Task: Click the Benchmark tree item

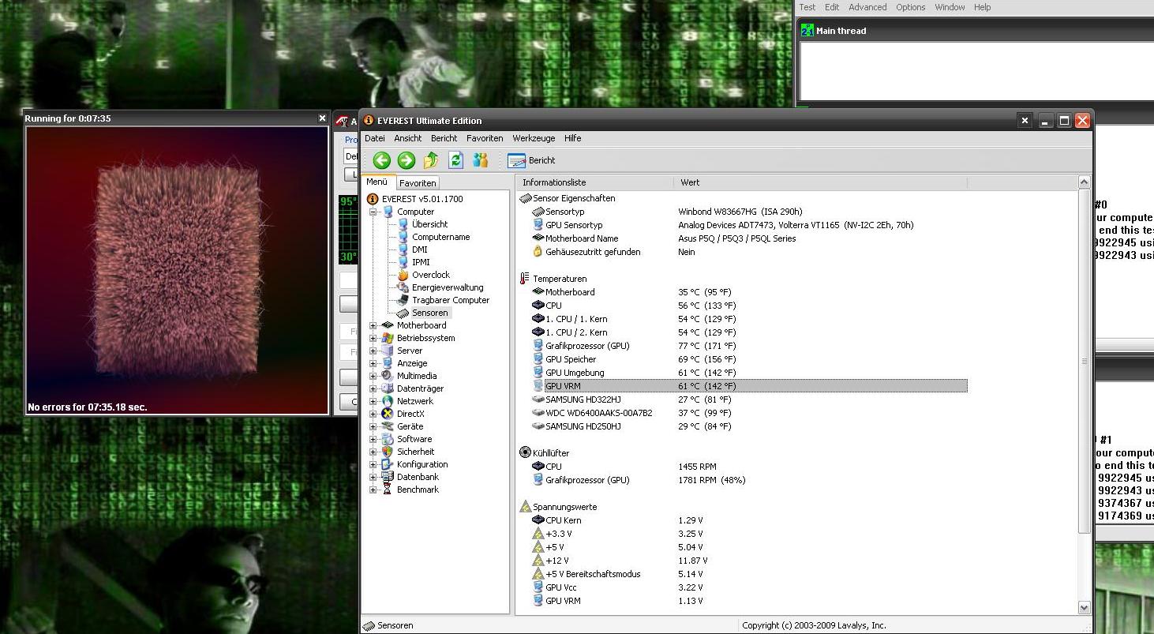Action: (418, 490)
